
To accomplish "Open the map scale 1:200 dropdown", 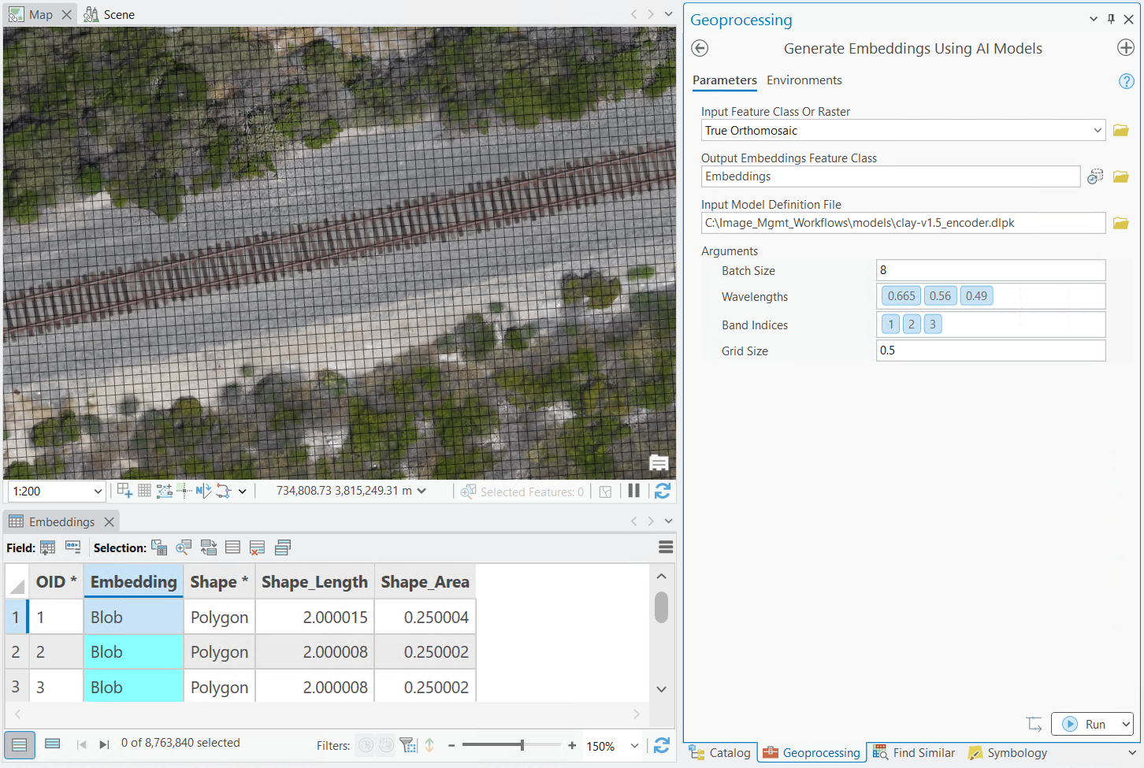I will [98, 492].
